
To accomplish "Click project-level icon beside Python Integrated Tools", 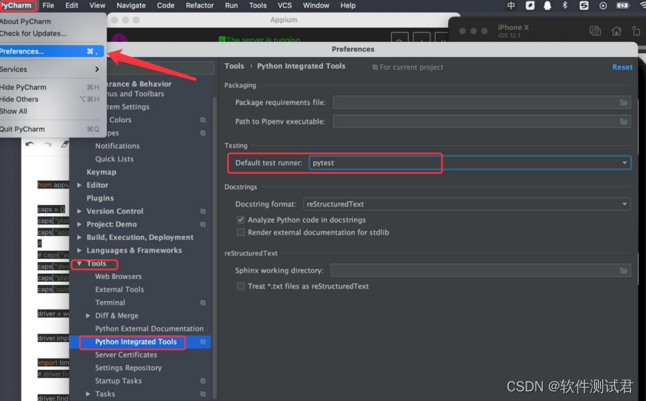I will (x=203, y=342).
